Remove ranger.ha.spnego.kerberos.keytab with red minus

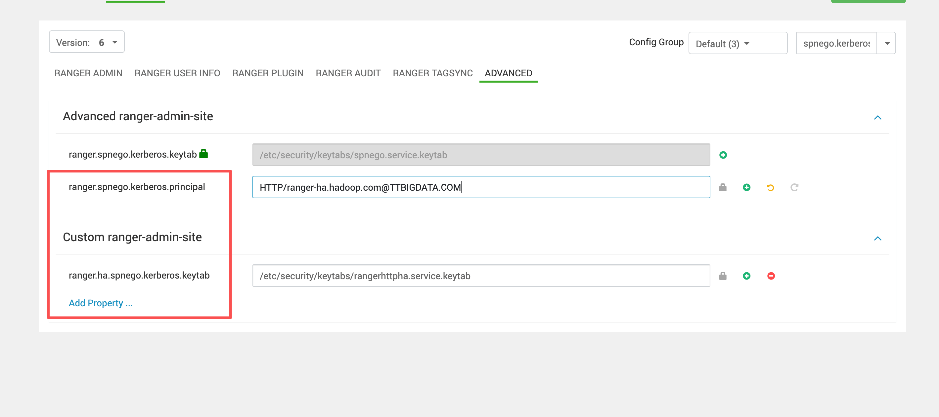click(771, 276)
